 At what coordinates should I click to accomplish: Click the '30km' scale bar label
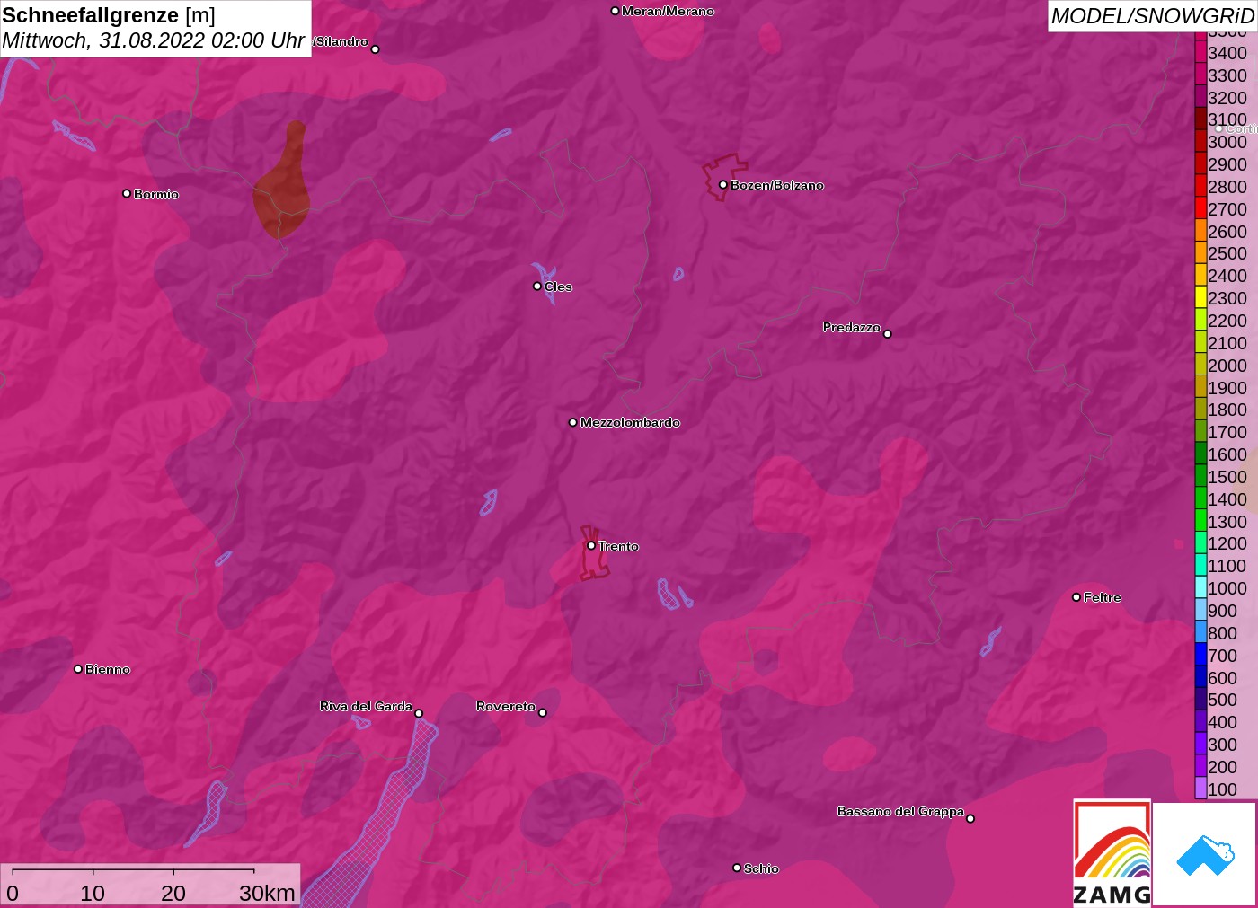pos(267,893)
